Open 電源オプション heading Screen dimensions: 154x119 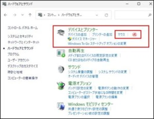pos(80,83)
